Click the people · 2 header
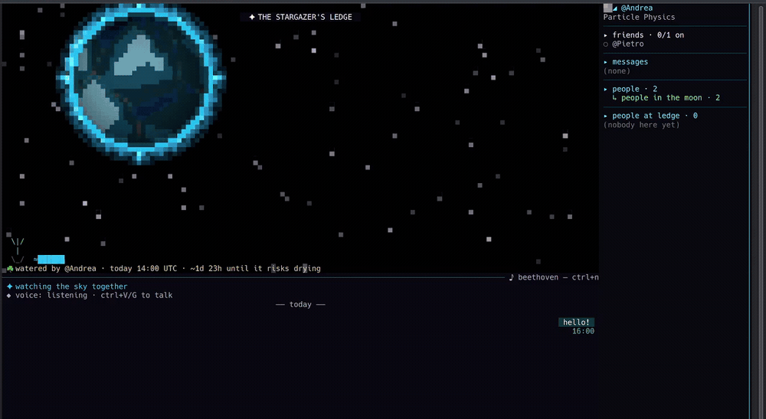Screen dimensions: 766x419 pos(634,89)
